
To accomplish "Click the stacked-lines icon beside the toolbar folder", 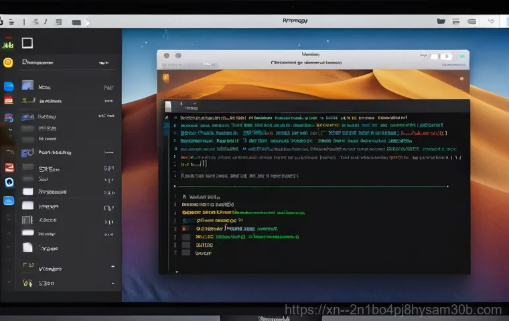I will pyautogui.click(x=456, y=21).
